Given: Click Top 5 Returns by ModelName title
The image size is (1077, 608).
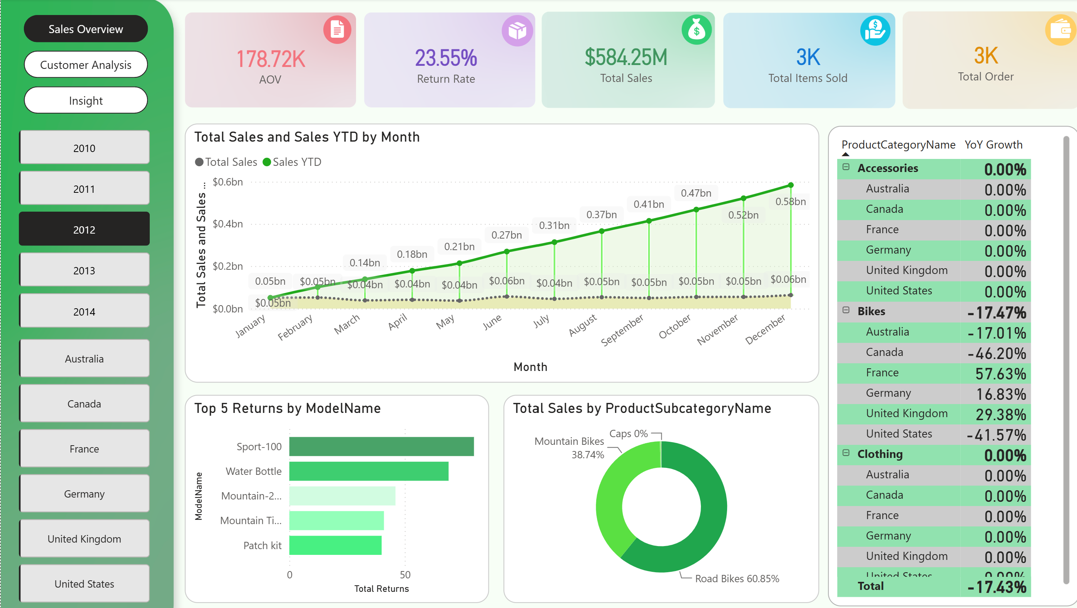Looking at the screenshot, I should 287,408.
